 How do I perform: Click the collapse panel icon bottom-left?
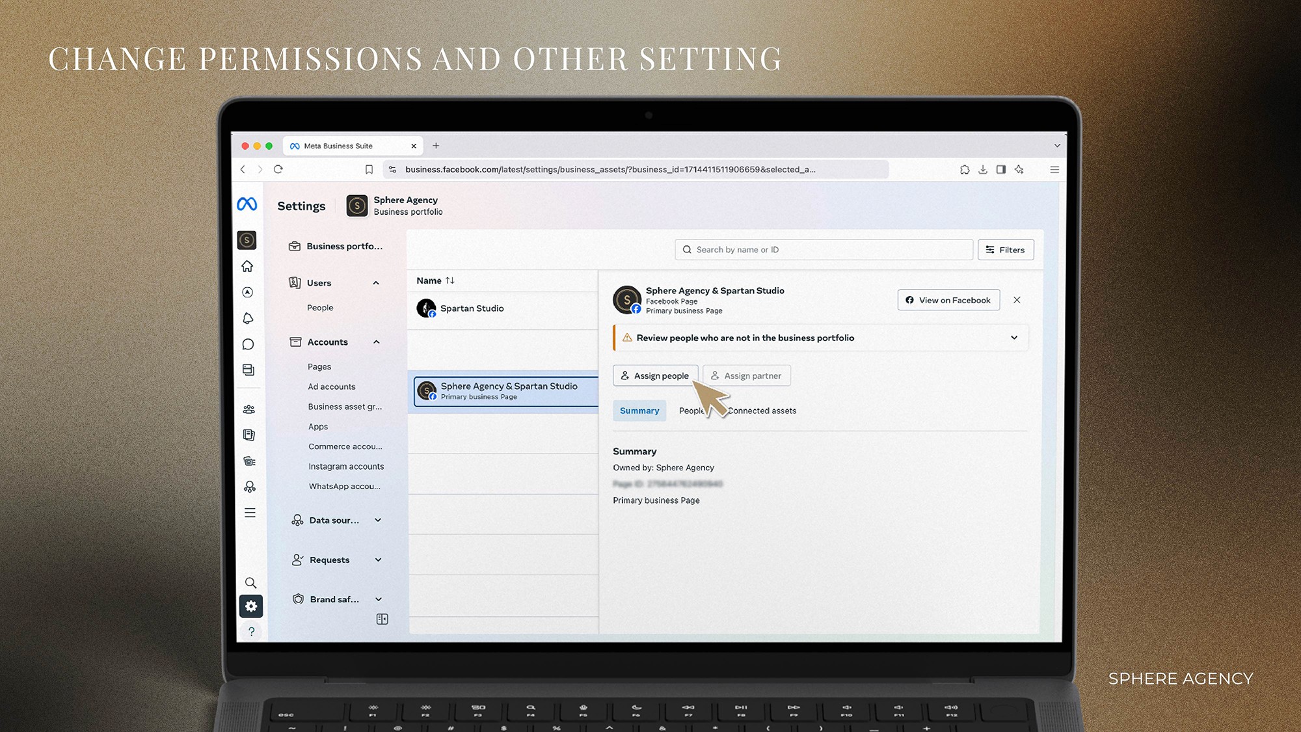(x=382, y=619)
